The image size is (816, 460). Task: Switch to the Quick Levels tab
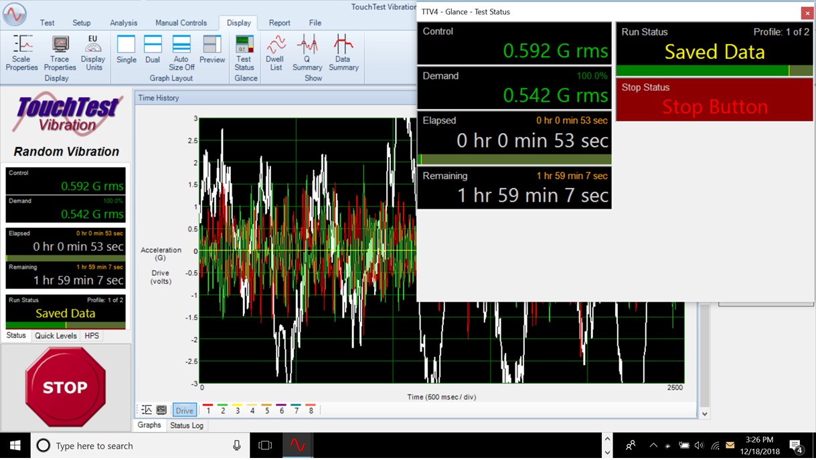[56, 336]
